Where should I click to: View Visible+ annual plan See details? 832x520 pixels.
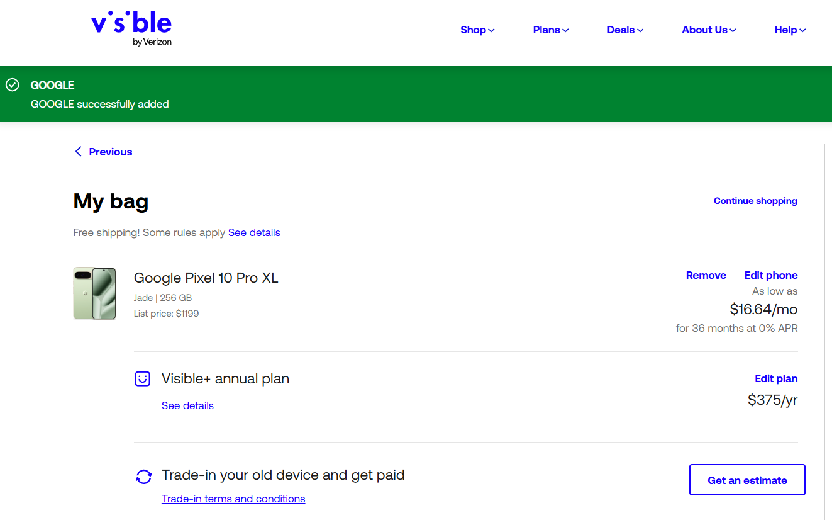click(187, 405)
